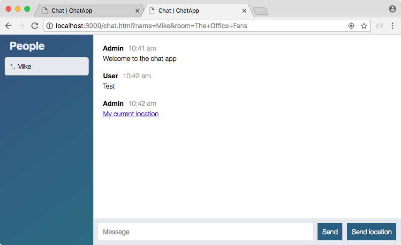401x245 pixels.
Task: Click the Welcome to the chat app message
Action: point(140,59)
